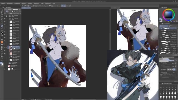The image size is (178, 100).
Task: Adjust the brush size slider
Action: 167,64
